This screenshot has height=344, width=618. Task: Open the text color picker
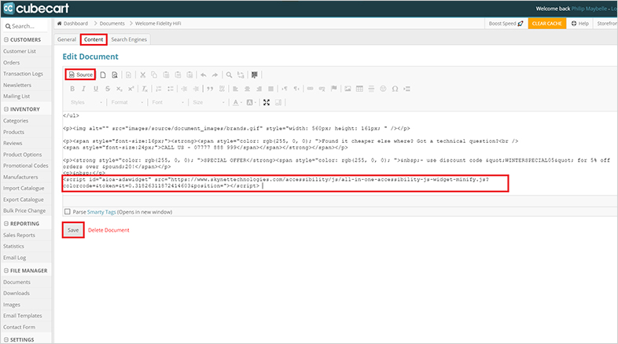pos(239,102)
